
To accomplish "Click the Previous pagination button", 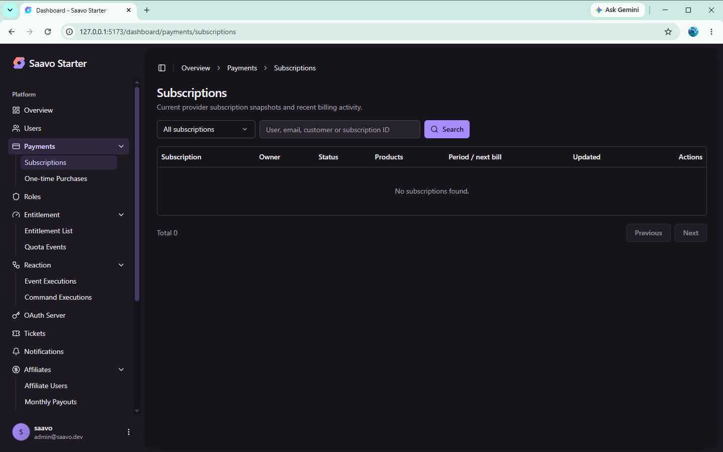I will tap(649, 233).
